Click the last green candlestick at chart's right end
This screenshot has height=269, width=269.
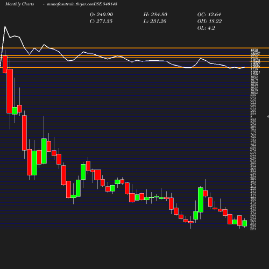pos(244,223)
